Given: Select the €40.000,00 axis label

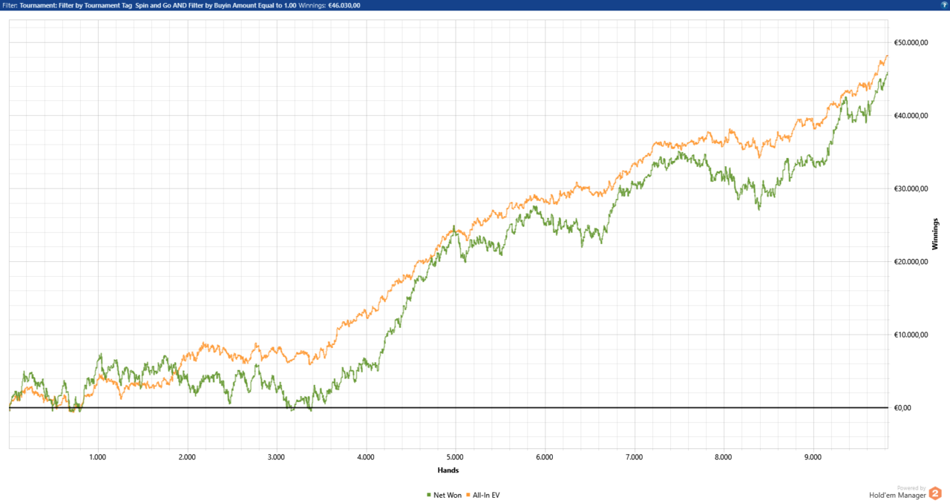Looking at the screenshot, I should click(x=911, y=116).
